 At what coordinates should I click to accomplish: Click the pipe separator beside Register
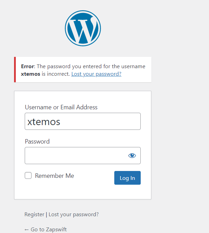(46, 214)
